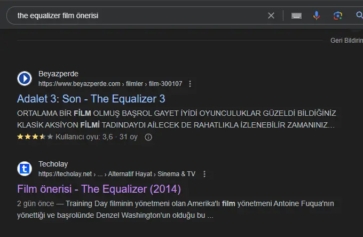363x237 pixels.
Task: Click the Beyazperde site favicon
Action: click(x=25, y=78)
